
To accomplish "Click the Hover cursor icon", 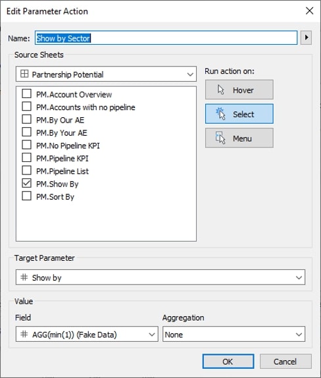I will (220, 90).
